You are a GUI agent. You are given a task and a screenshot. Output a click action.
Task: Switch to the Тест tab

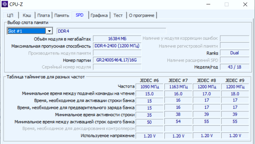[118, 15]
